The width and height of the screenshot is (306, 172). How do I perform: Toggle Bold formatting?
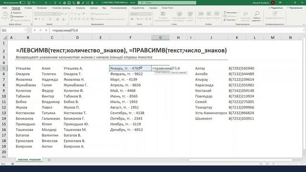pos(36,19)
